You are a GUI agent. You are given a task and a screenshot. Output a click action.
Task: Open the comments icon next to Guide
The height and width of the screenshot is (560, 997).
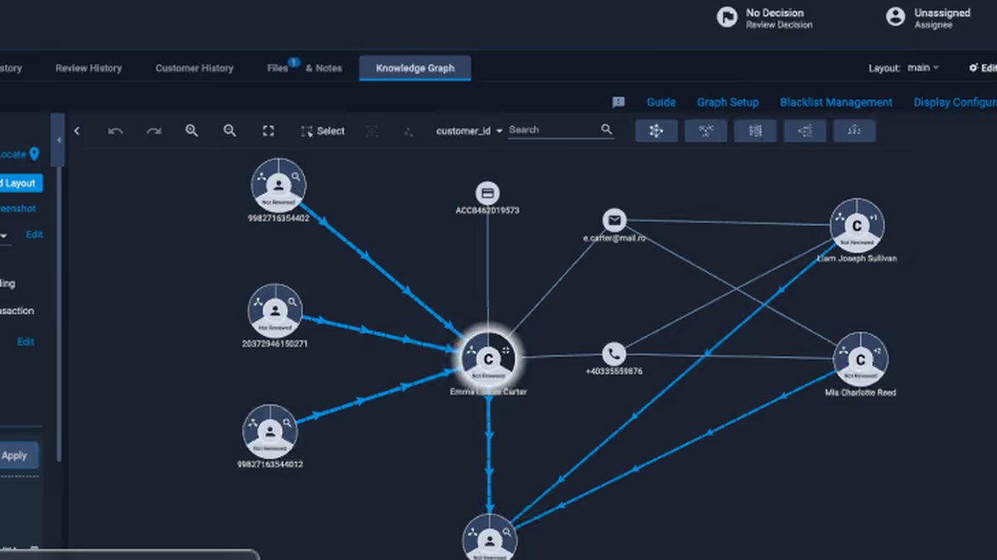click(618, 103)
